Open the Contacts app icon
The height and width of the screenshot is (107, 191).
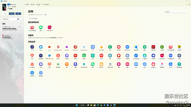58,56
